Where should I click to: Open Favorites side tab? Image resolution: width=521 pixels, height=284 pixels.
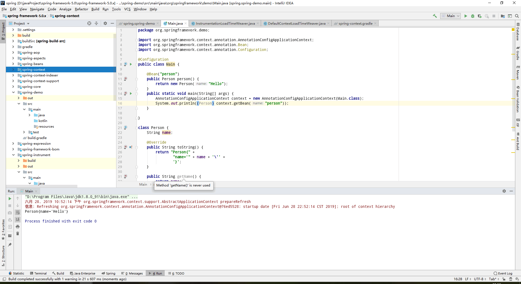tap(3, 230)
